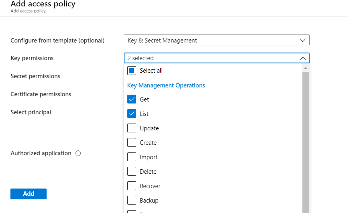Open the Configure from template dropdown

pos(216,40)
